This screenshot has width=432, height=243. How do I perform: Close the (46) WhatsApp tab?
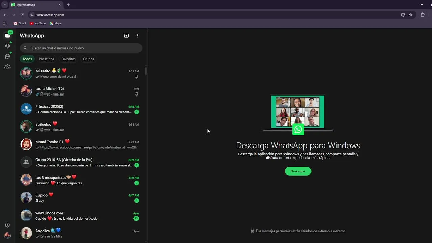point(60,5)
